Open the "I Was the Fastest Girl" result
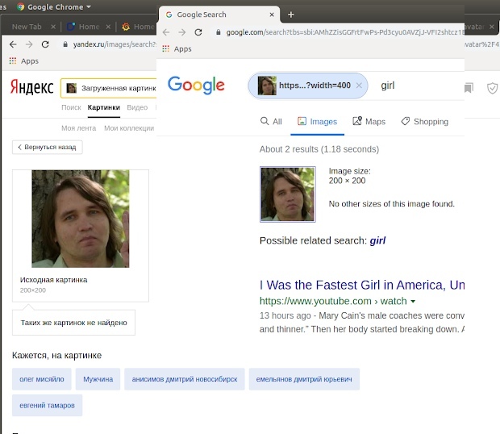This screenshot has height=434, width=500. [x=361, y=285]
